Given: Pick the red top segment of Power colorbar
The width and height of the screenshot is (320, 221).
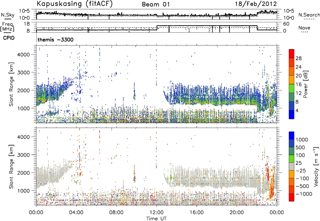Looking at the screenshot, I should click(x=292, y=53).
